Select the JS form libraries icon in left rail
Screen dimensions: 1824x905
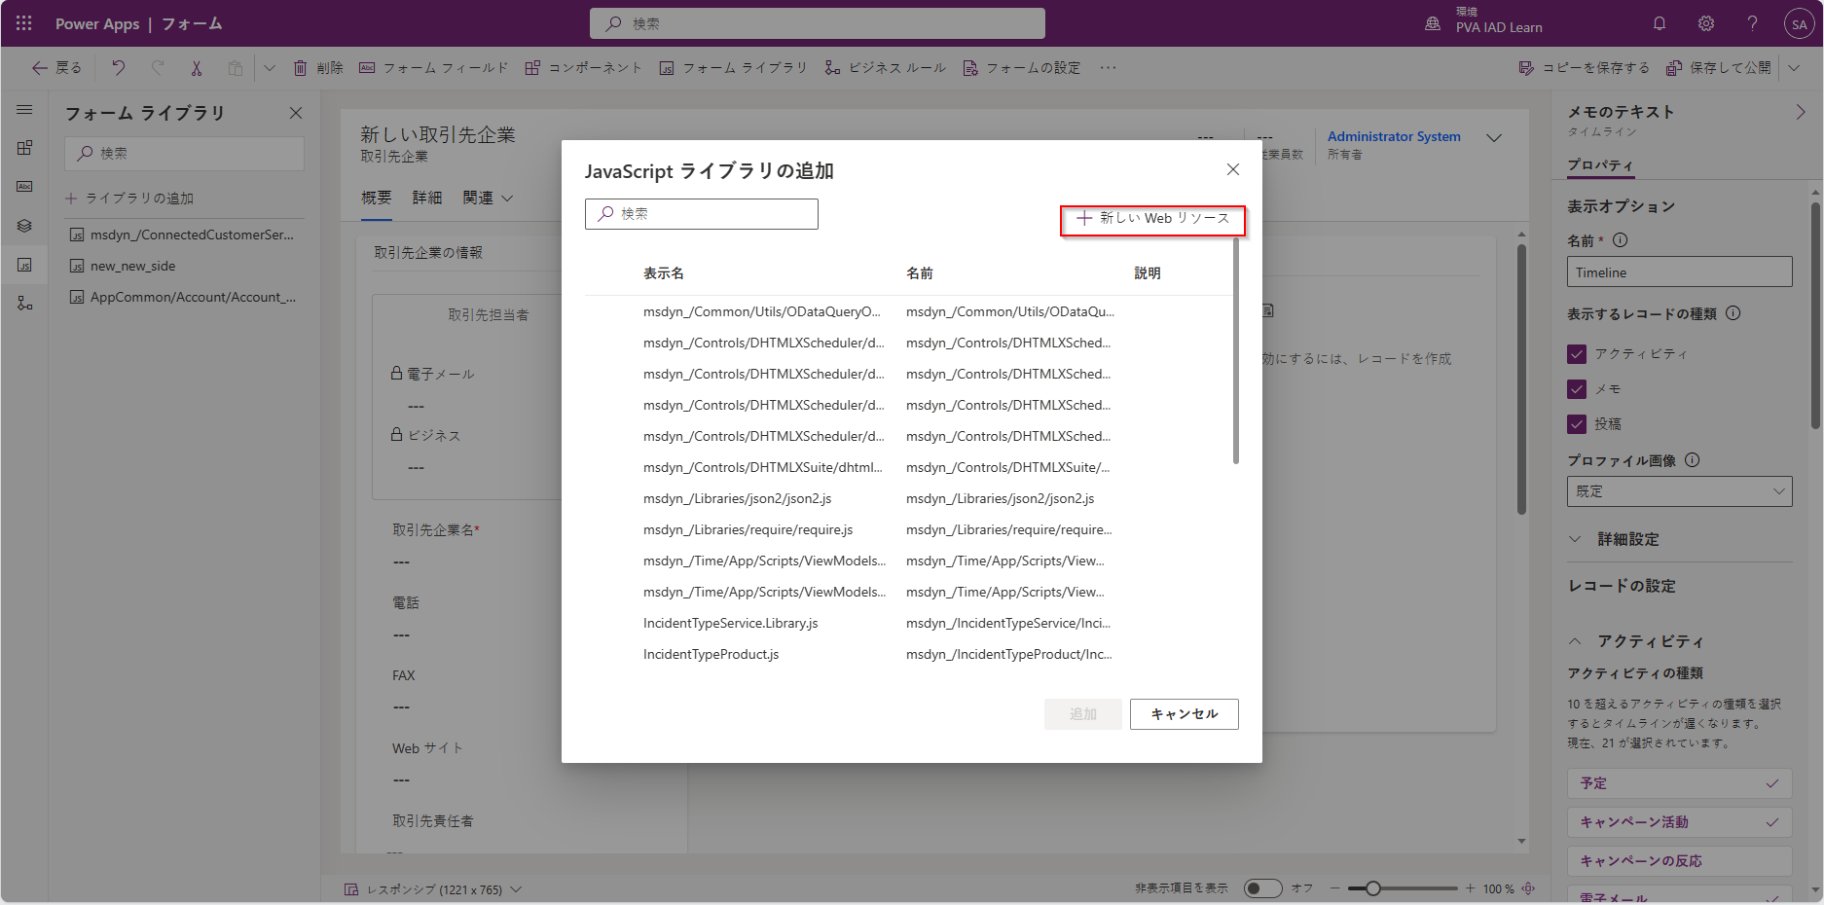24,265
